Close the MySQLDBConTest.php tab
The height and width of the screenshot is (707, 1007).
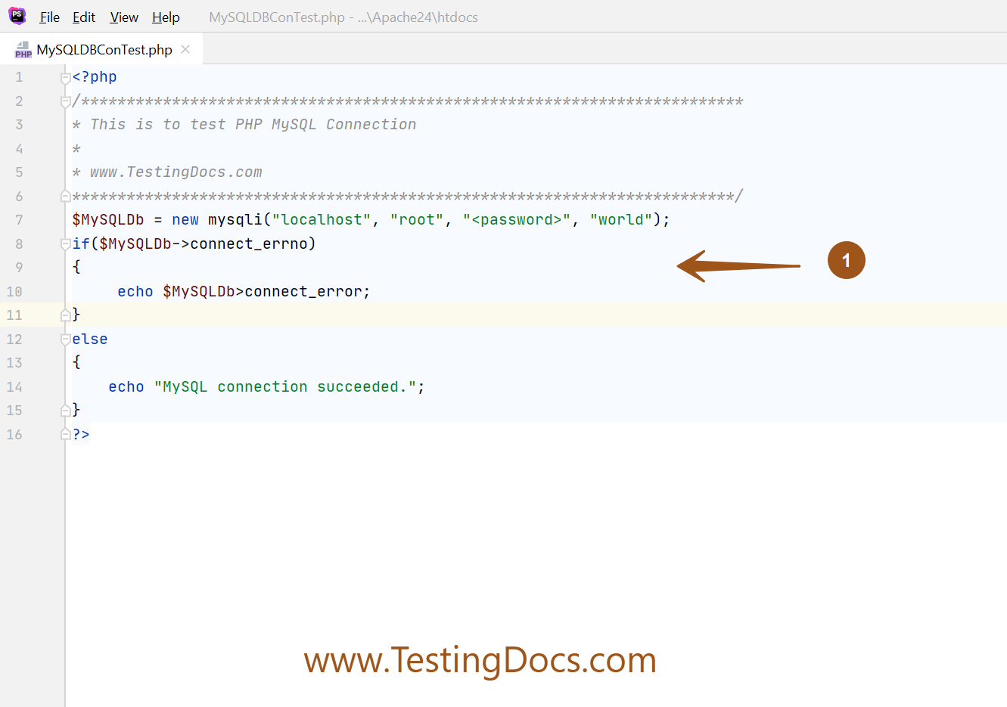tap(185, 48)
